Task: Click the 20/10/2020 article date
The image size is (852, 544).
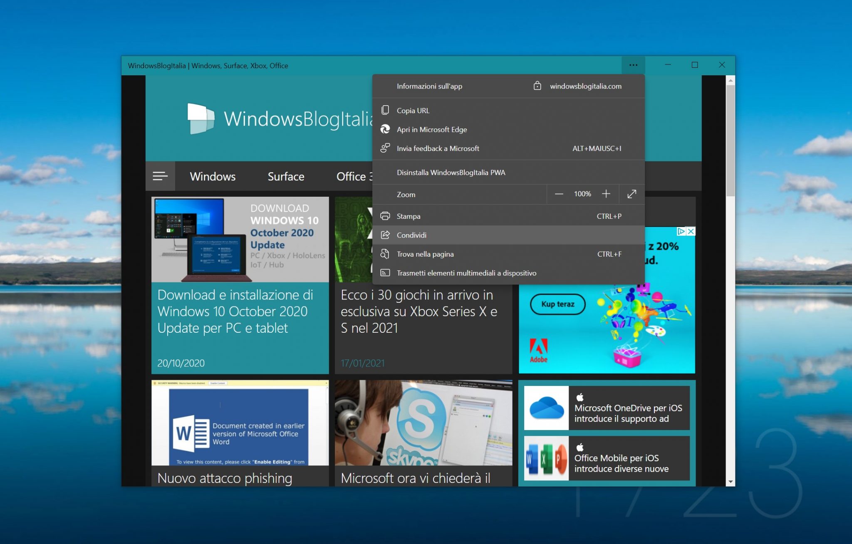Action: click(181, 363)
